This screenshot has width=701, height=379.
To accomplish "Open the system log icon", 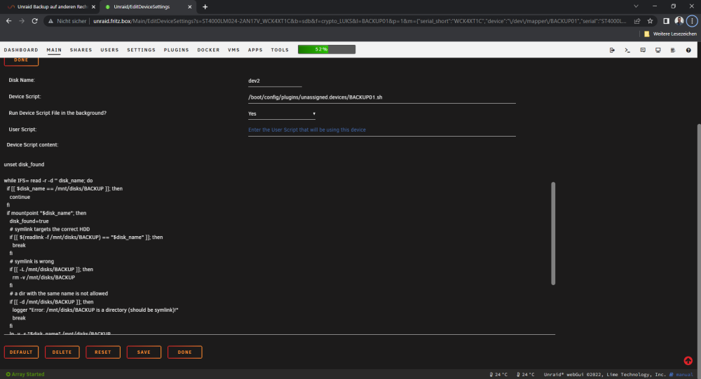I will tap(673, 50).
